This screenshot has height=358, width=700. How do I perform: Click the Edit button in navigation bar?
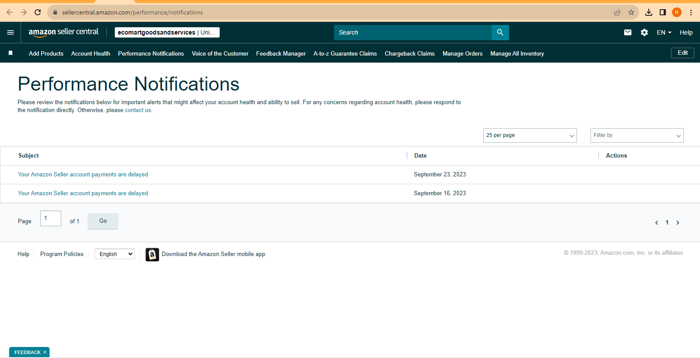(682, 53)
